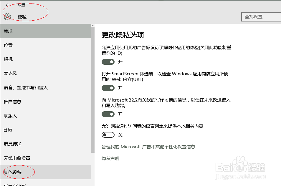Open 帐户信息 settings
Viewport: 281px width, 186px height.
(46, 102)
